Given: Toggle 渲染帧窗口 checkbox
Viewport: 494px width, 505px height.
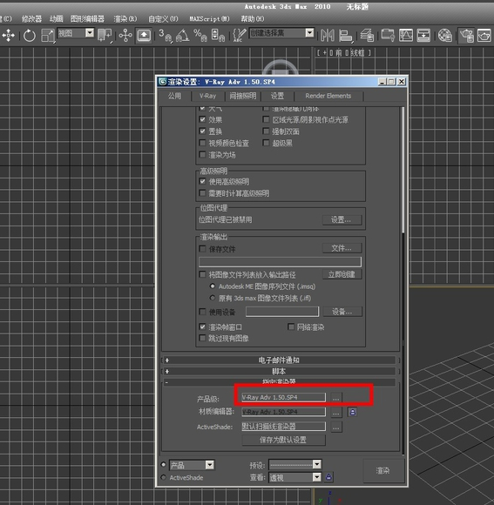Looking at the screenshot, I should pos(202,327).
